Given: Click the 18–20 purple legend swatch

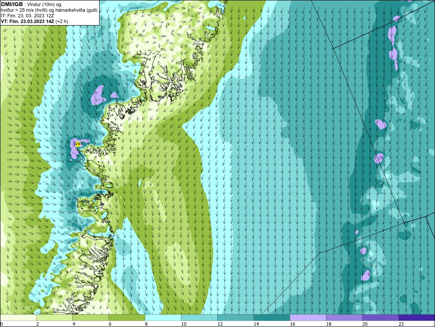Looking at the screenshot, I should tap(344, 317).
